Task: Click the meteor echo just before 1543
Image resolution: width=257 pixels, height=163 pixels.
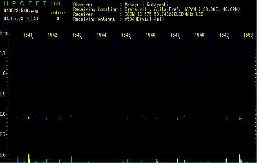Action: [72, 117]
